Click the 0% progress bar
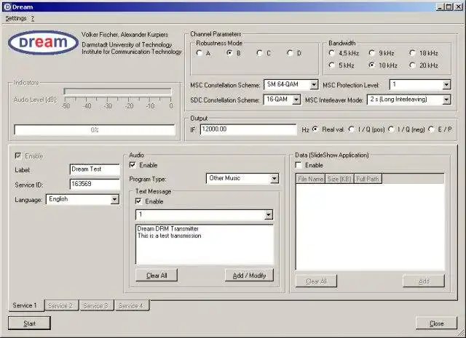 point(95,130)
